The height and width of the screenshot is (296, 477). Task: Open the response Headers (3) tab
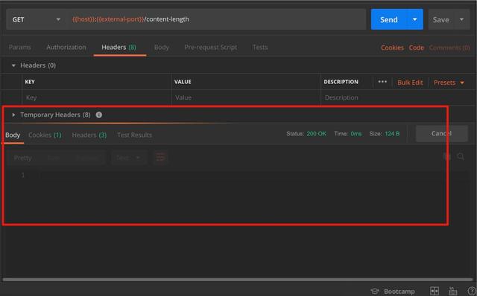tap(89, 135)
